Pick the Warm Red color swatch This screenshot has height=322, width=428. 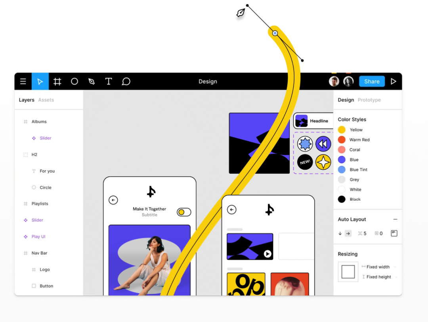coord(342,140)
